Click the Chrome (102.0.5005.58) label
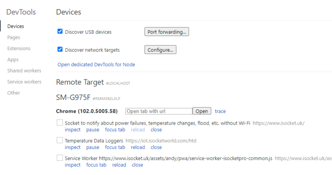332x175 pixels. 87,111
